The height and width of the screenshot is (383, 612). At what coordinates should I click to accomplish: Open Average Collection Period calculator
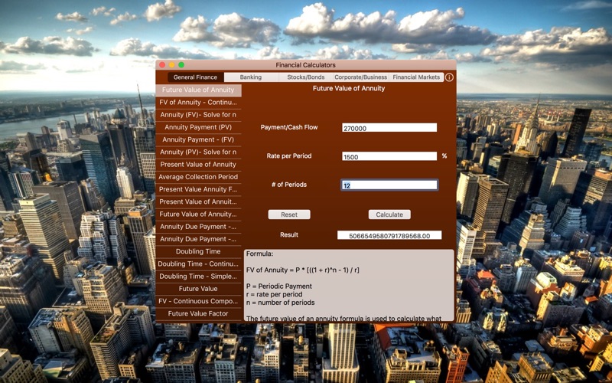(x=198, y=177)
